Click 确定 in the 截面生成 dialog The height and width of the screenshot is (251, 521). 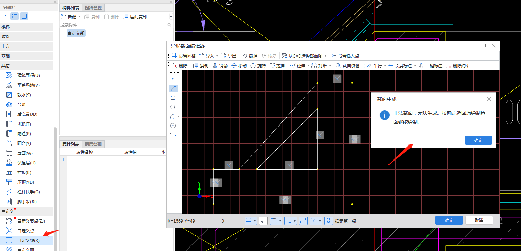tap(478, 140)
